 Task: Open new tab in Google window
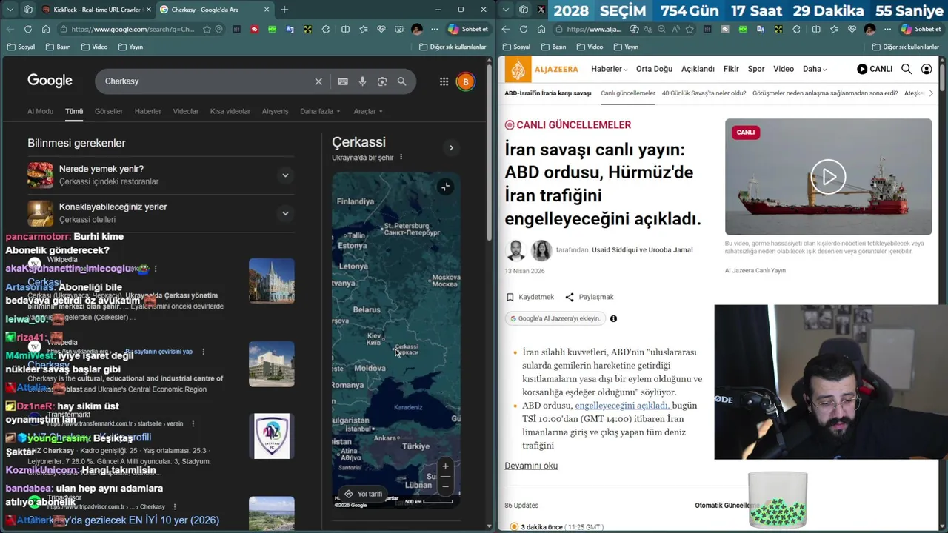[x=284, y=10]
